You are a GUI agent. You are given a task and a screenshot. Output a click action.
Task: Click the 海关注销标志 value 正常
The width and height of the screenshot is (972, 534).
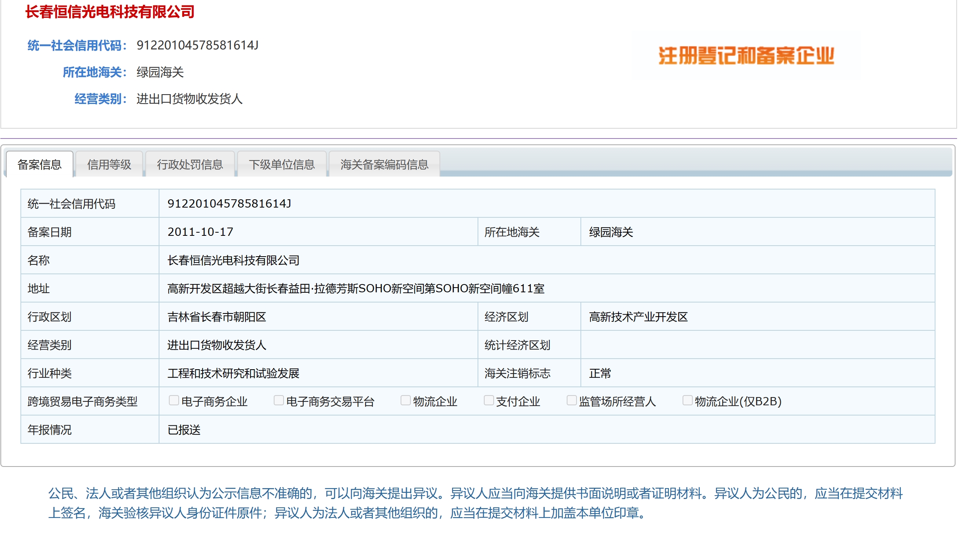[x=600, y=373]
